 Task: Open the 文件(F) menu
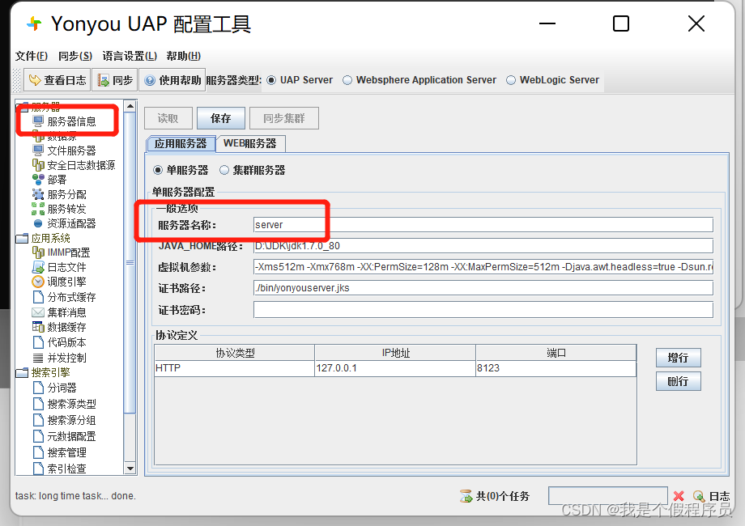click(x=32, y=56)
